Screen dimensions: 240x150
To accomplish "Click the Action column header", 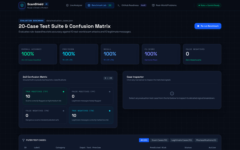I will (212, 148).
